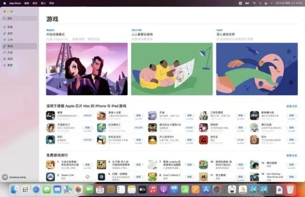Open the account profile at sidebar bottom
The height and width of the screenshot is (197, 305).
[x=14, y=177]
